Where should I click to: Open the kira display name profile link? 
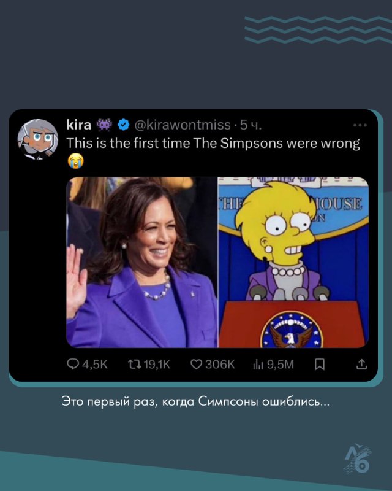[x=79, y=125]
